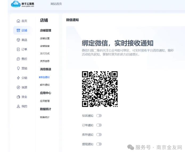Click the WeChat binding QR code
Viewport: 185px width, 152px height.
[x=100, y=89]
